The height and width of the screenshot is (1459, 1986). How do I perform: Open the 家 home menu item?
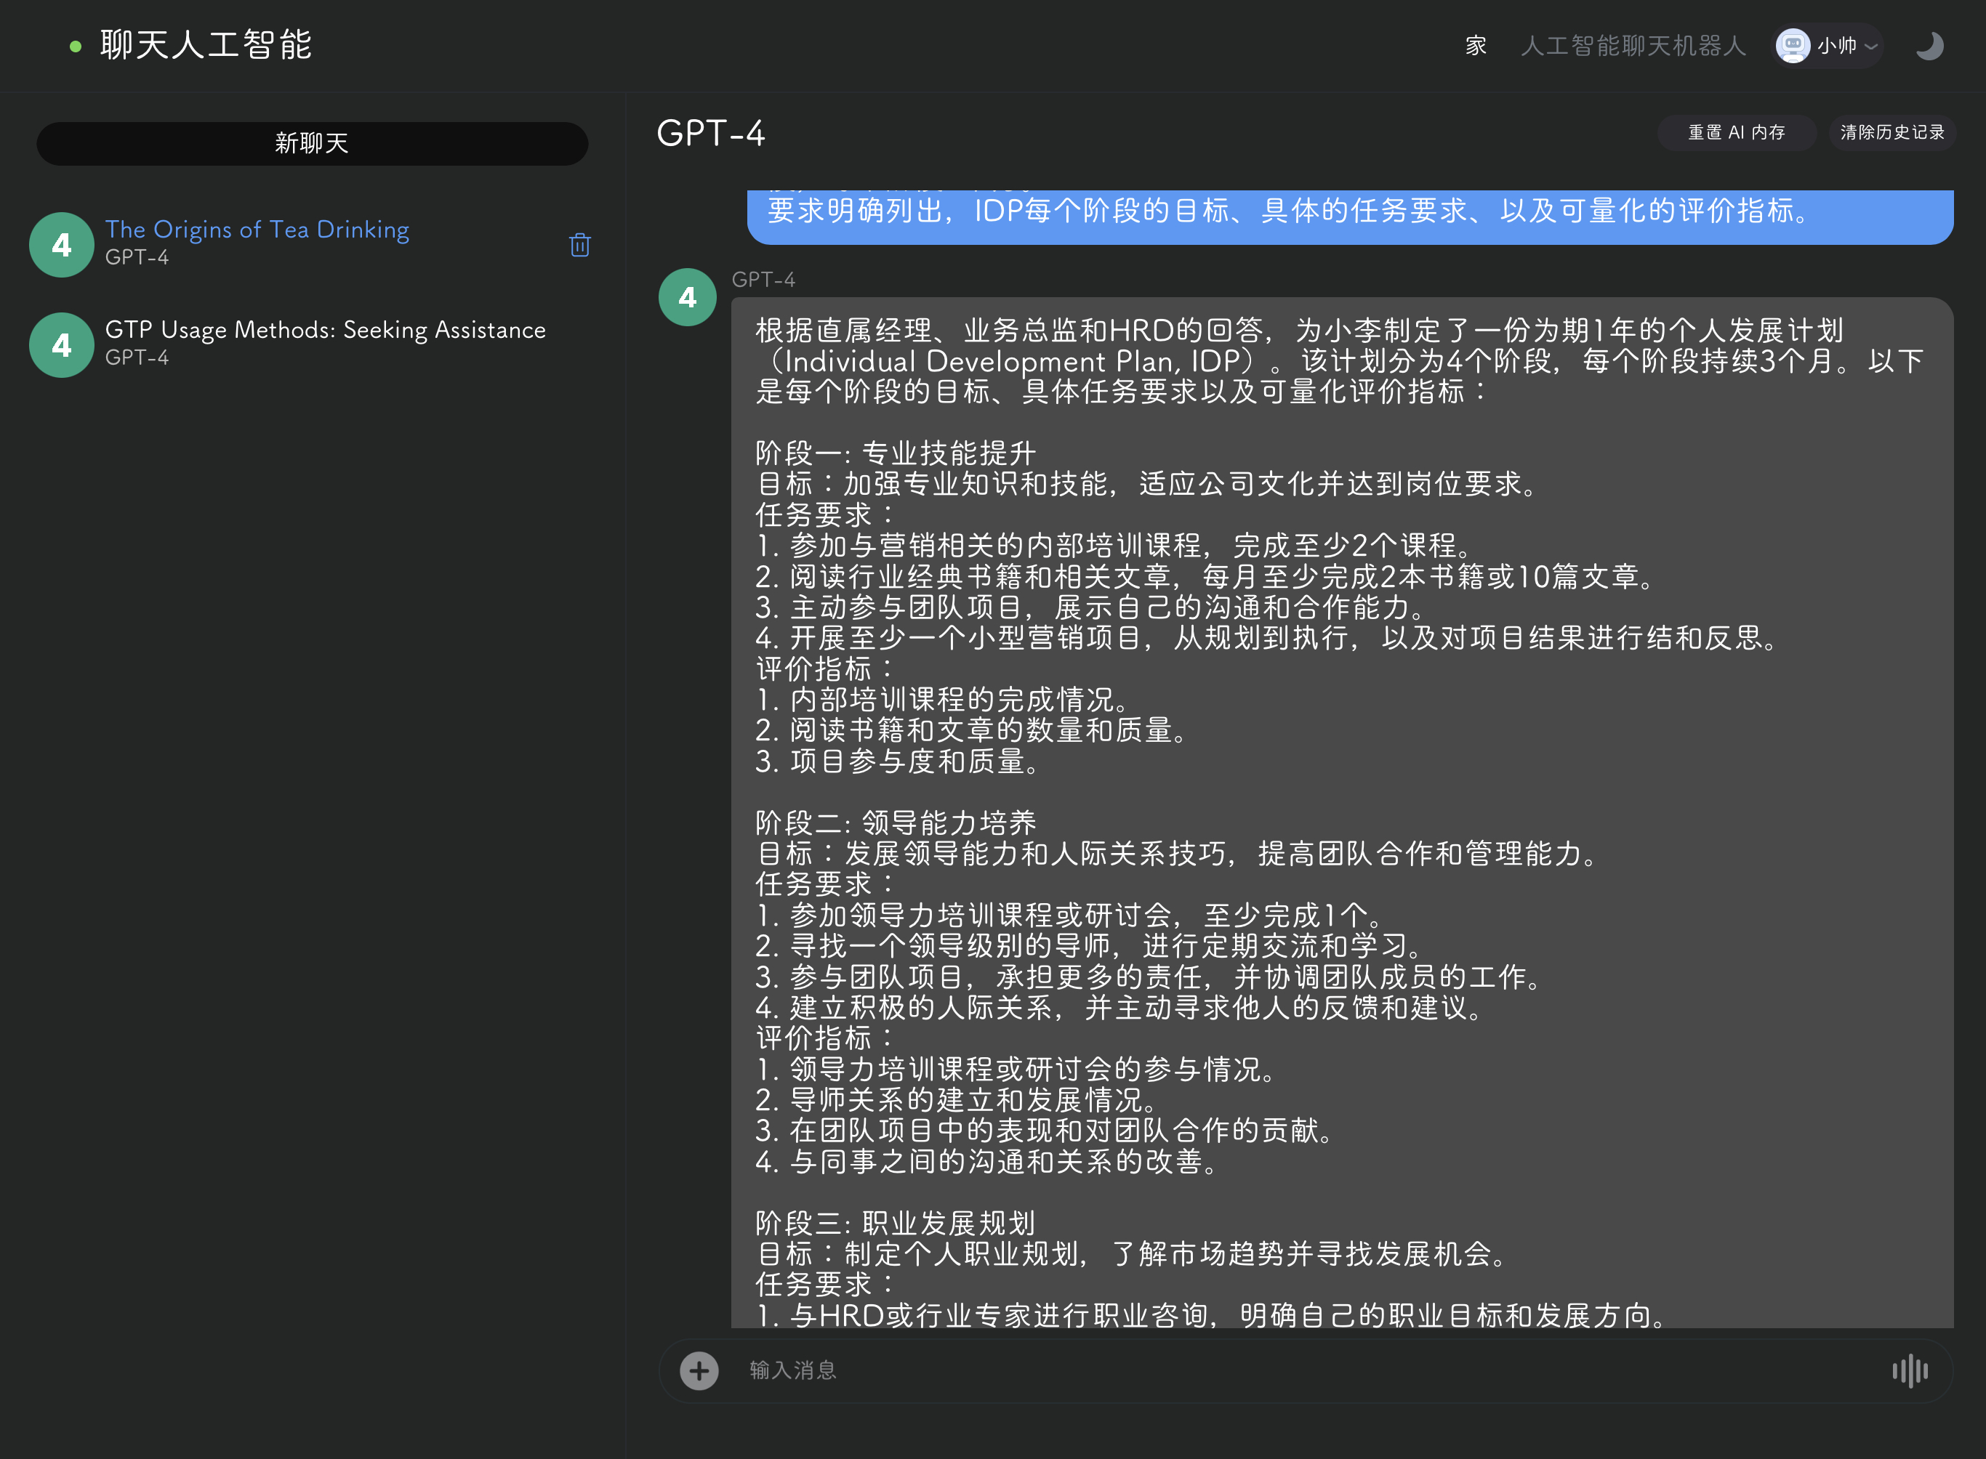tap(1476, 46)
